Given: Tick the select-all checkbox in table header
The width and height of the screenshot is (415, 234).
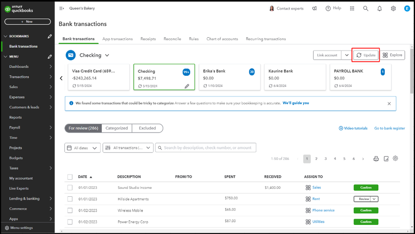Looking at the screenshot, I should coord(70,177).
